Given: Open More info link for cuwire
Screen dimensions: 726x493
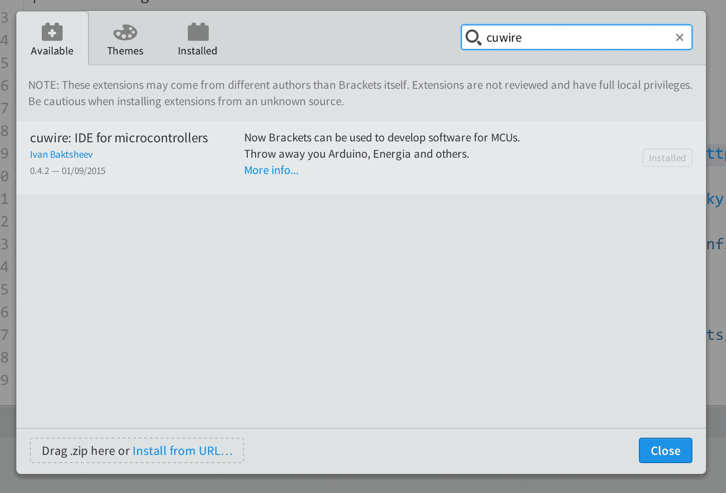Looking at the screenshot, I should 271,170.
